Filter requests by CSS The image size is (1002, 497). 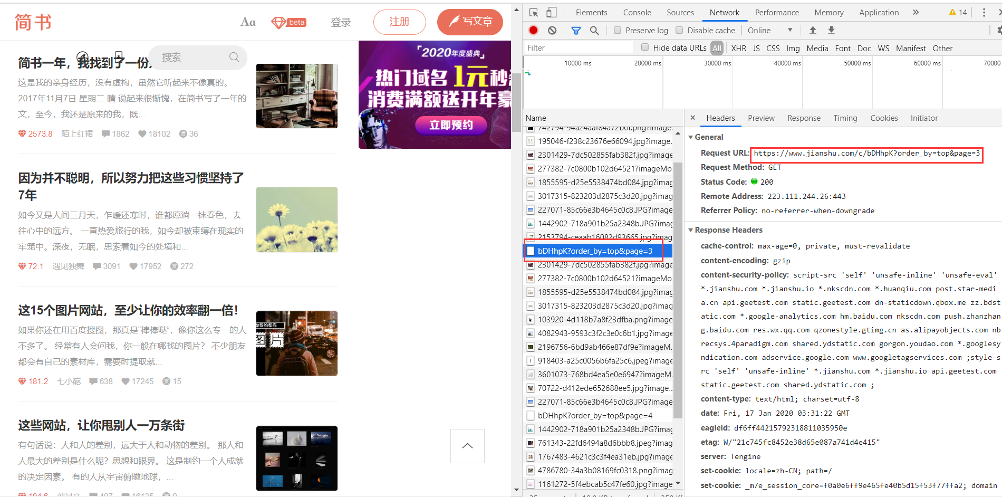pos(773,48)
